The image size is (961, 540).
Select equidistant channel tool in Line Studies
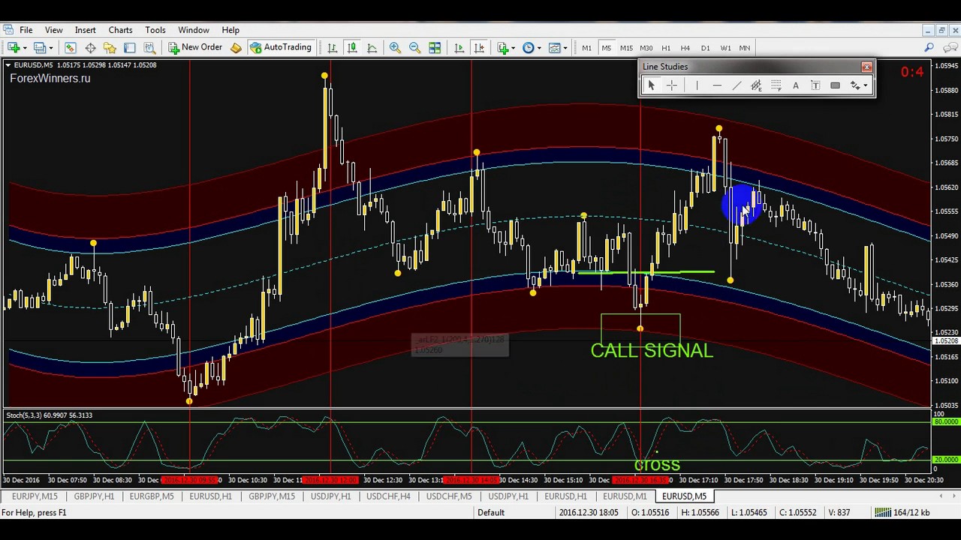coord(756,85)
